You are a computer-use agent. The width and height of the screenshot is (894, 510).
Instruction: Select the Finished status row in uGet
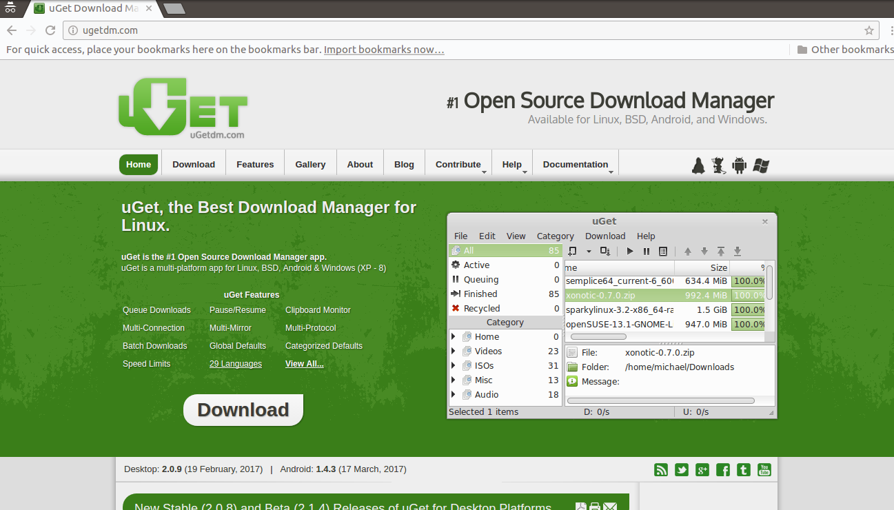point(505,294)
